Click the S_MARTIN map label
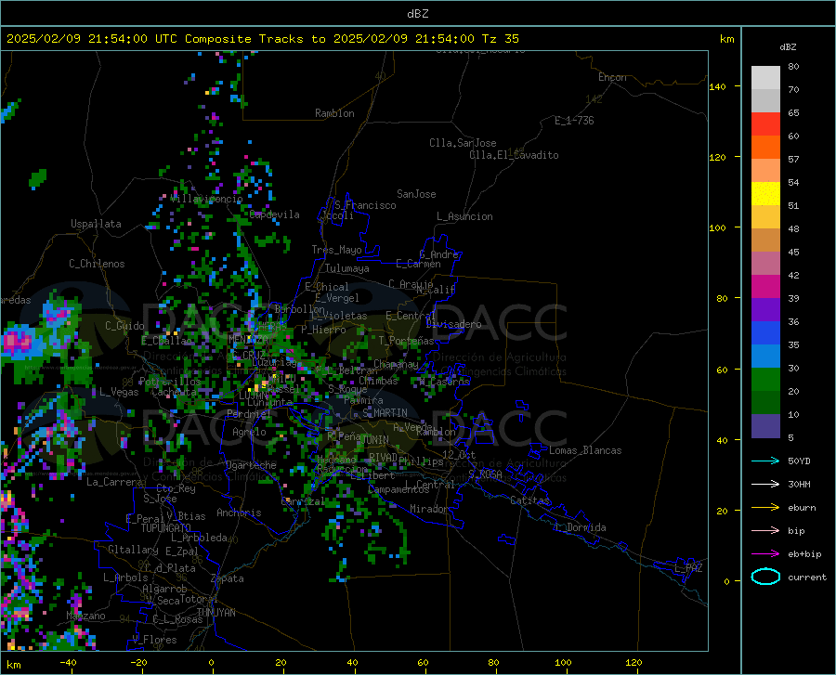 pyautogui.click(x=385, y=413)
